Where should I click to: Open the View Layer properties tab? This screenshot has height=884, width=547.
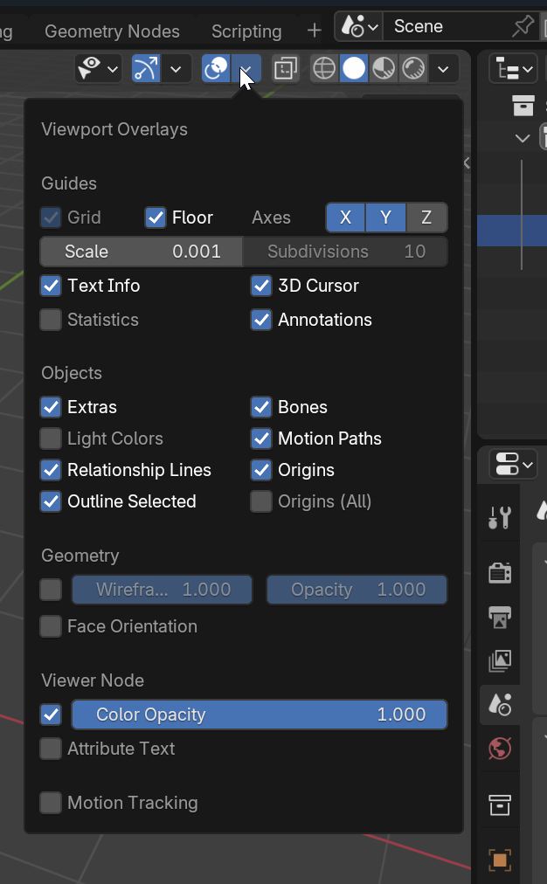point(500,660)
